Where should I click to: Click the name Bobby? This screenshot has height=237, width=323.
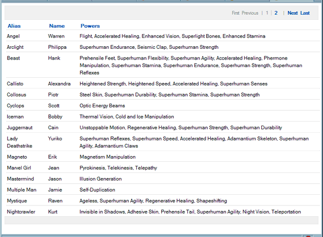tap(55, 116)
